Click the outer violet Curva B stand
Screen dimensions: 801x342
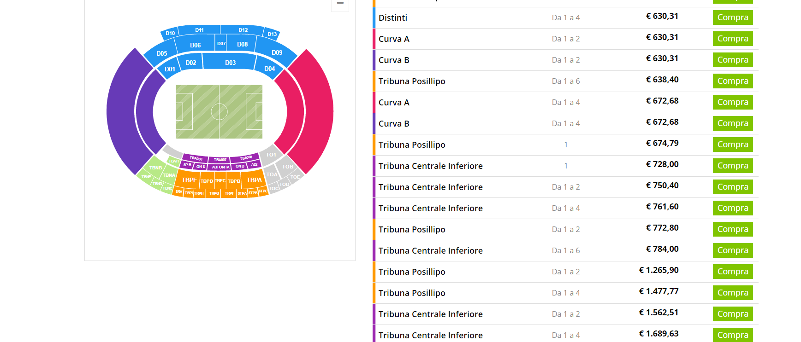121,110
